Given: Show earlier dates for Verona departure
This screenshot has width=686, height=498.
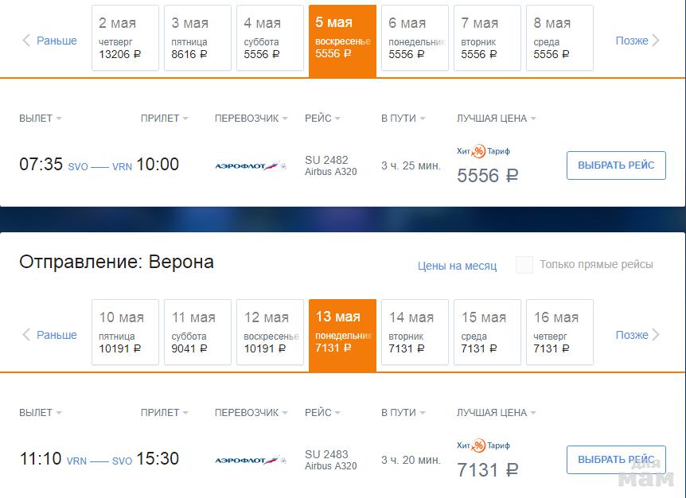Looking at the screenshot, I should tap(49, 335).
